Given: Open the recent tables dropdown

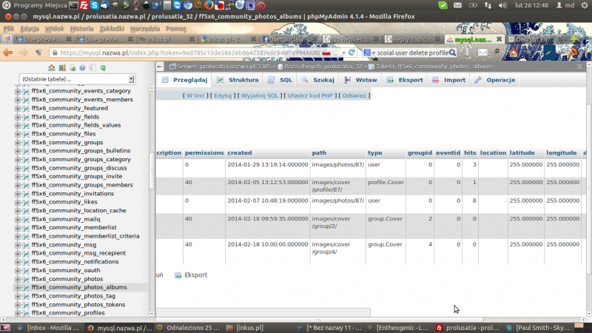Looking at the screenshot, I should 77,78.
